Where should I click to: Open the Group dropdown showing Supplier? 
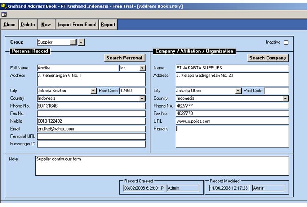click(73, 42)
